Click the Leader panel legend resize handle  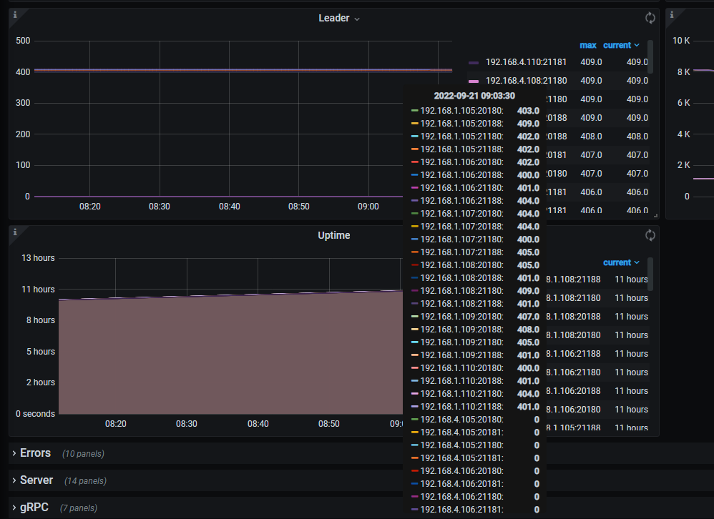[655, 214]
